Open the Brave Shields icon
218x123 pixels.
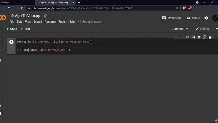[x=184, y=8]
